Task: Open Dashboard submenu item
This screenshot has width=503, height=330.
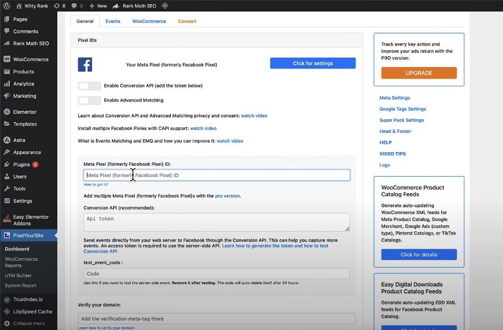Action: (x=17, y=249)
